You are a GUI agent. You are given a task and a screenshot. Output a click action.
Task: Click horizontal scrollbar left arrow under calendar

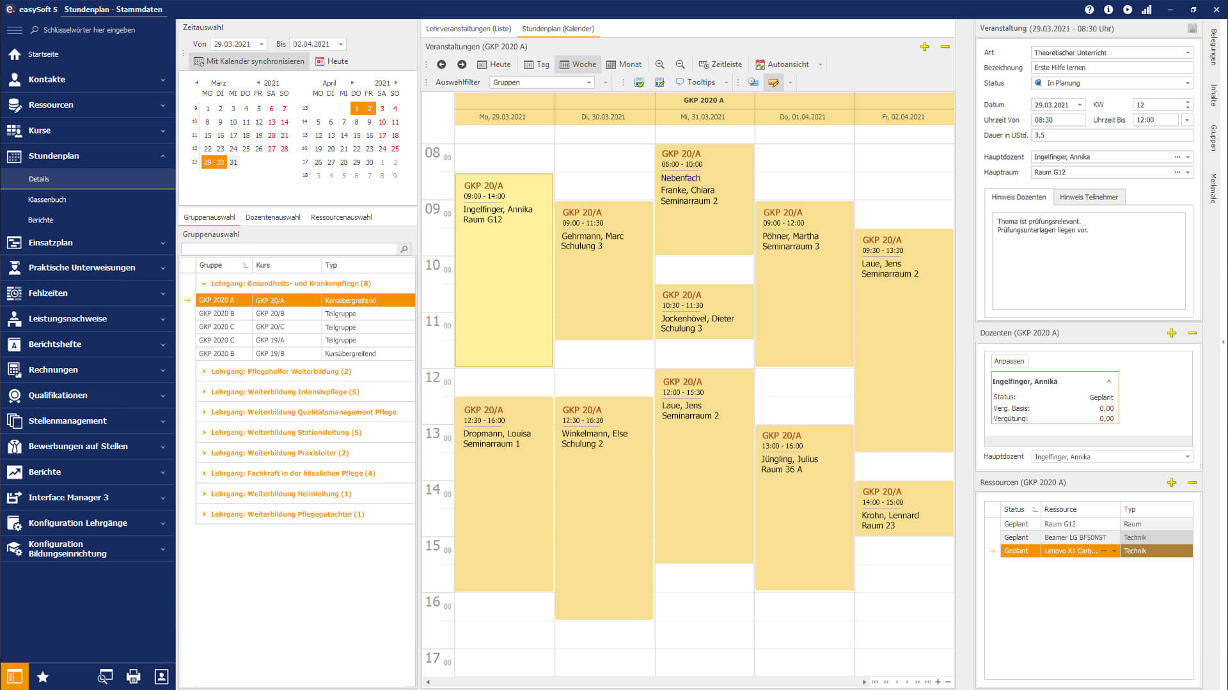428,682
